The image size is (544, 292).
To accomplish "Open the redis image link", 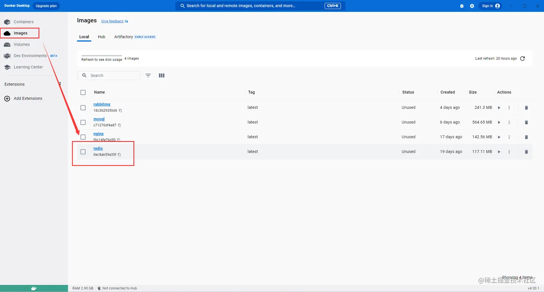I will tap(98, 149).
